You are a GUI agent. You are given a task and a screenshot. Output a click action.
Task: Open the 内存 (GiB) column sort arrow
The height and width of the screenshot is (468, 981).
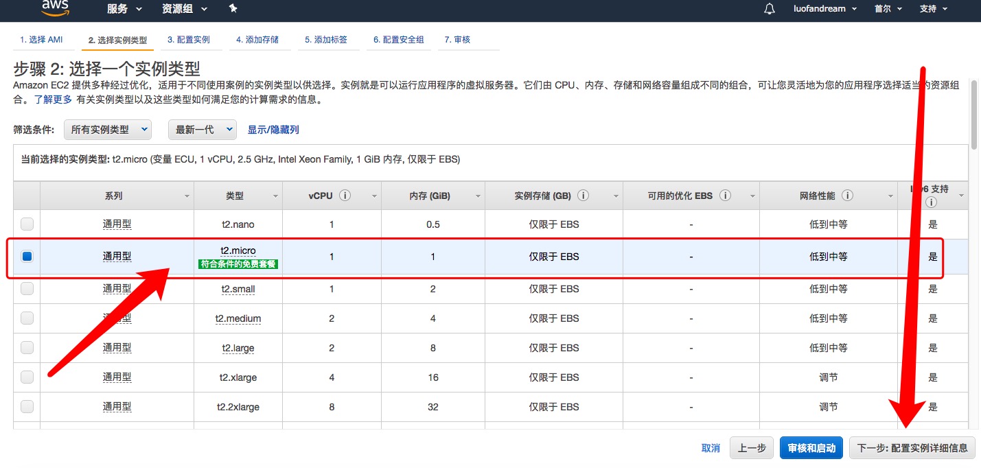point(478,196)
